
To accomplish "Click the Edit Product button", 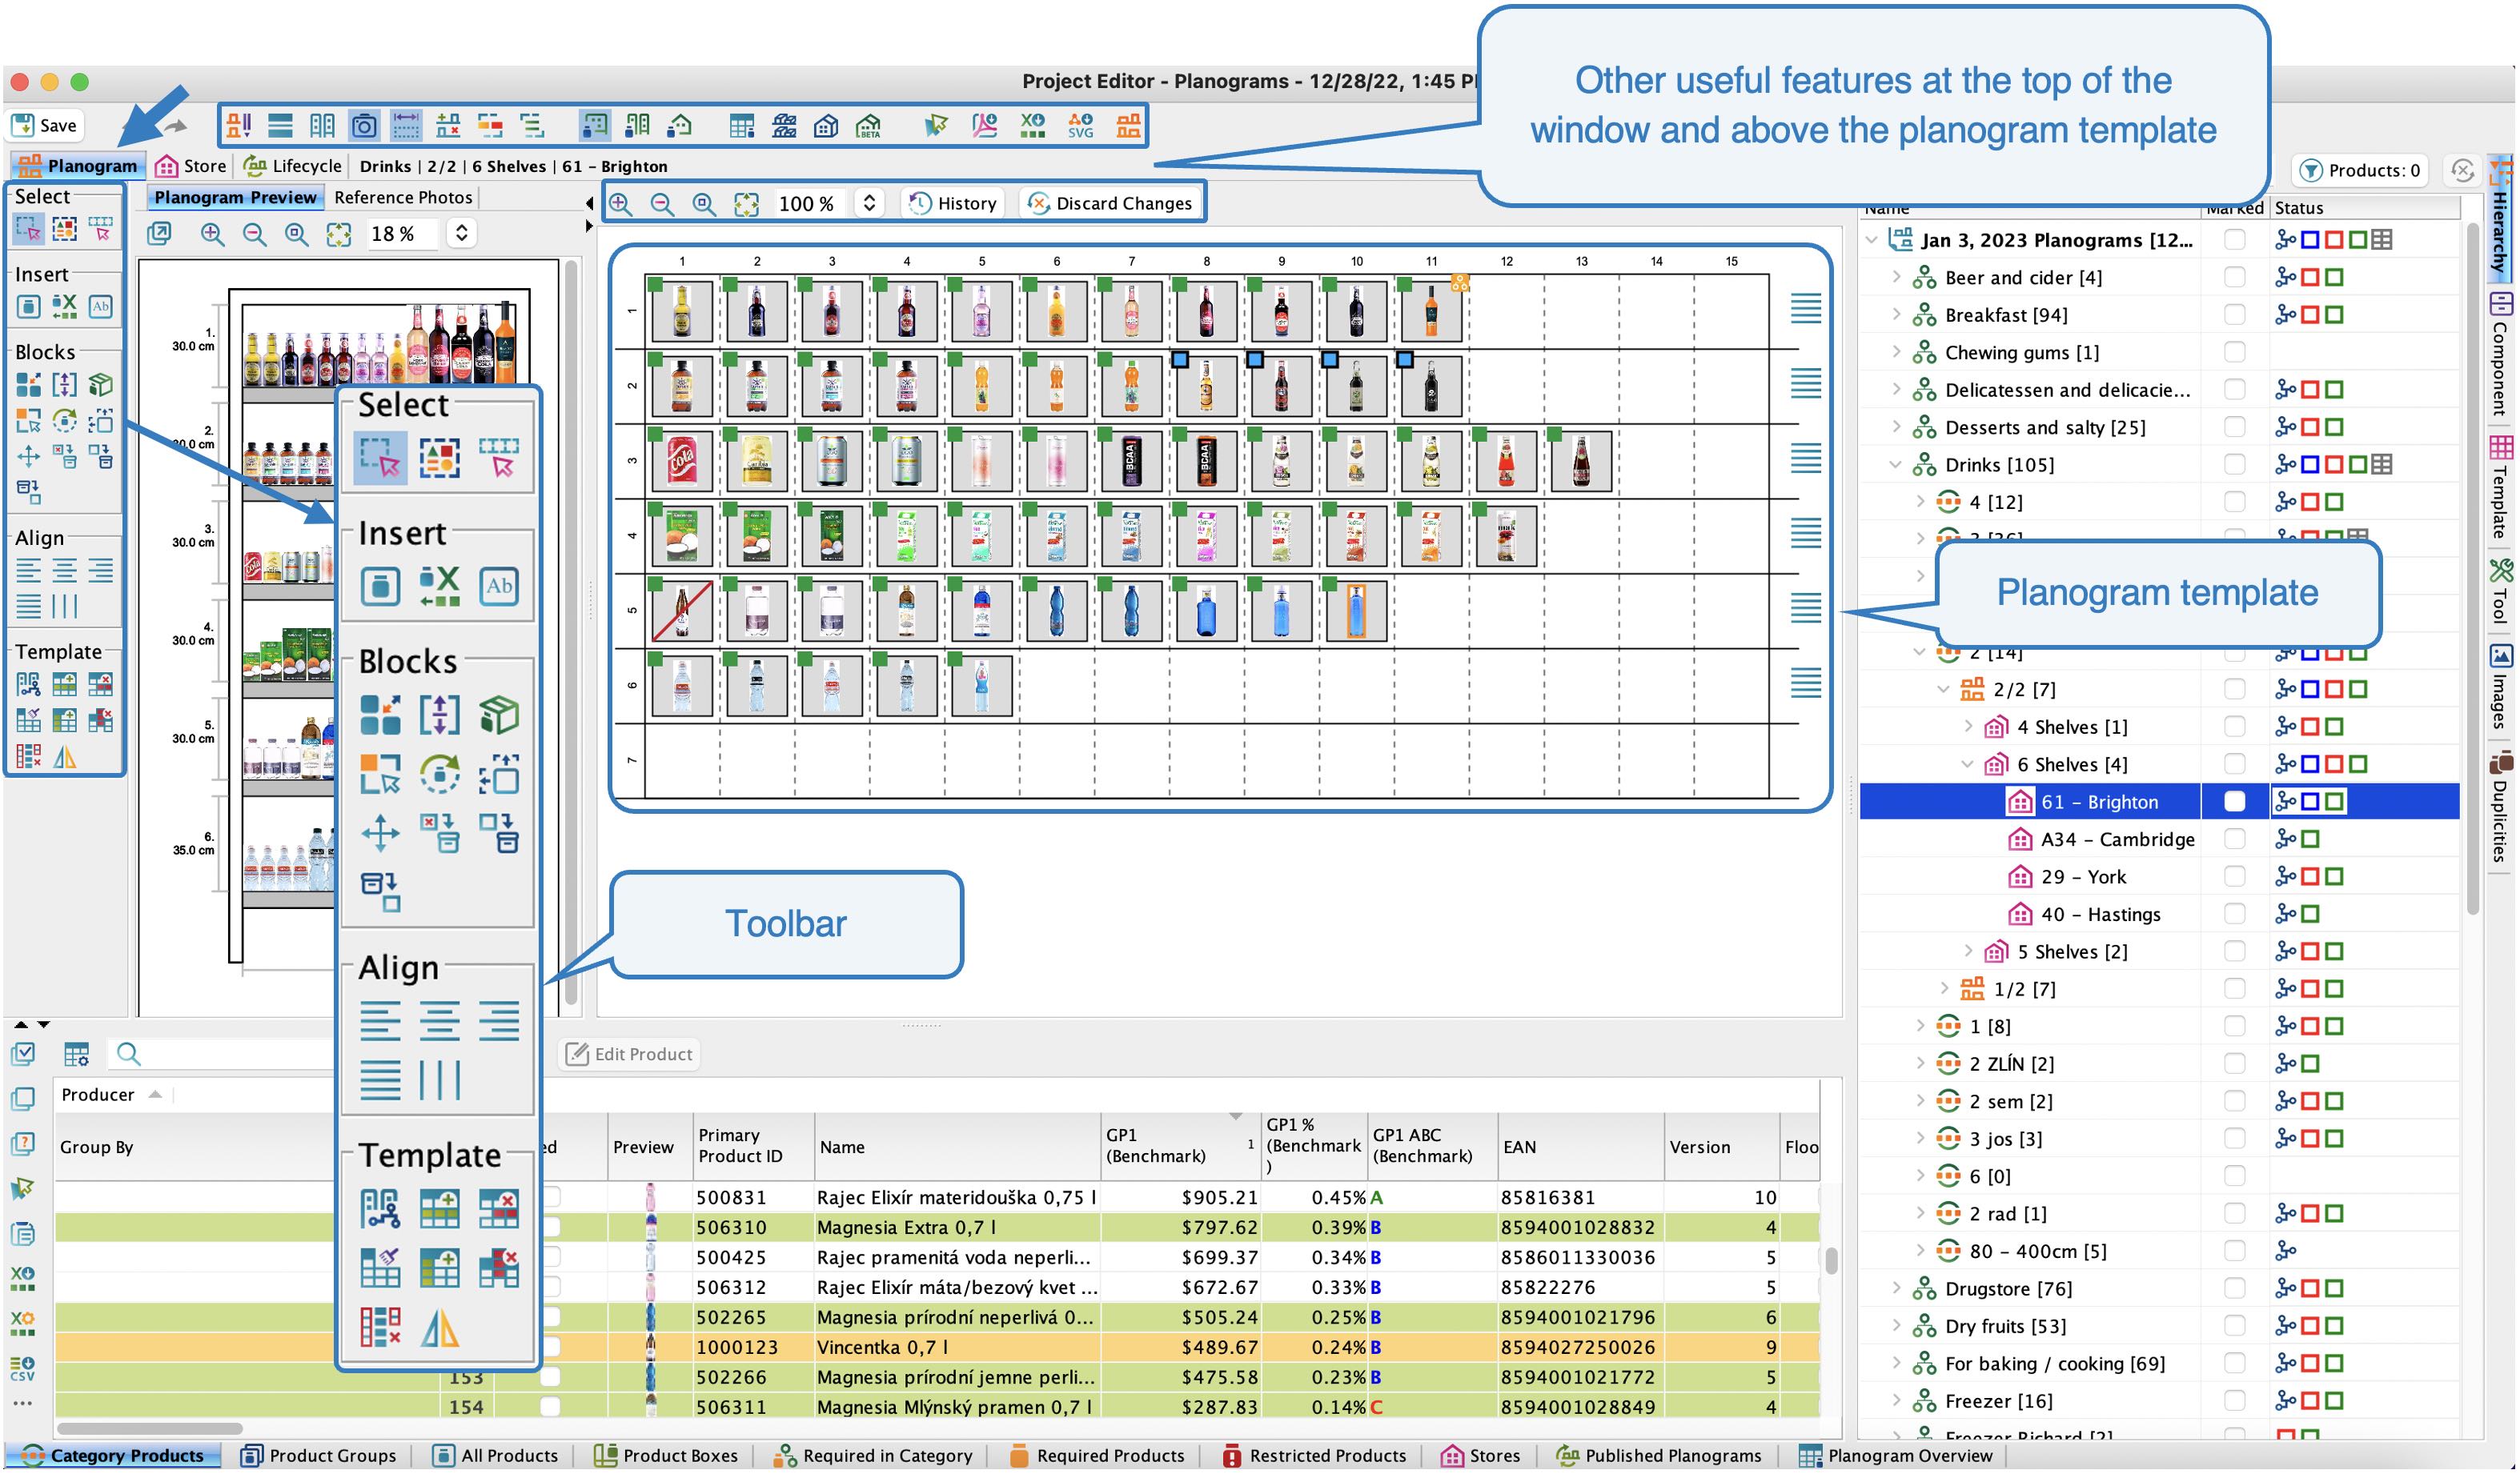I will (629, 1054).
